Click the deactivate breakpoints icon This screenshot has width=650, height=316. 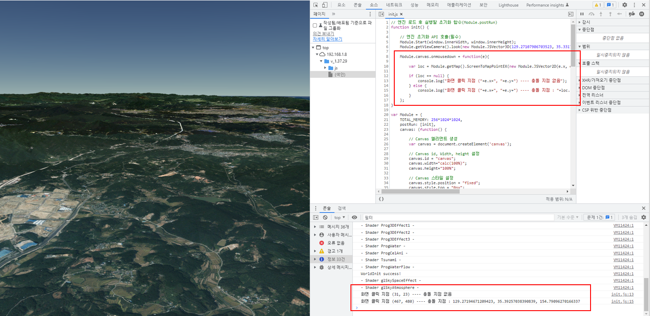point(632,14)
